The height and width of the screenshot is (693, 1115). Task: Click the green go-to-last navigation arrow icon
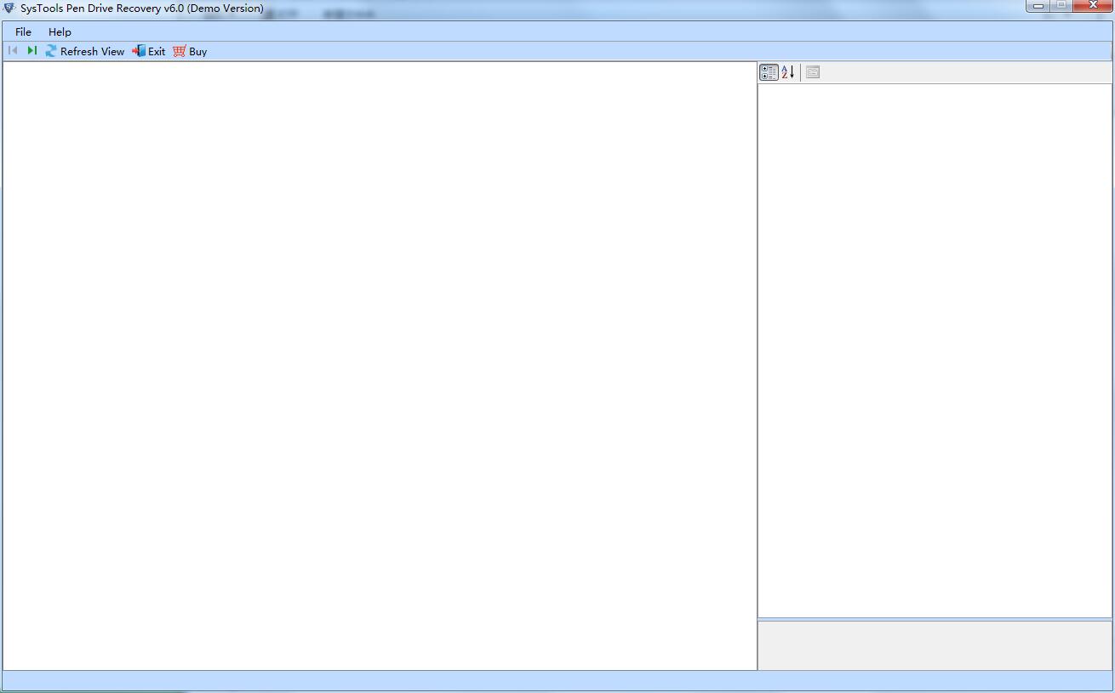point(31,51)
